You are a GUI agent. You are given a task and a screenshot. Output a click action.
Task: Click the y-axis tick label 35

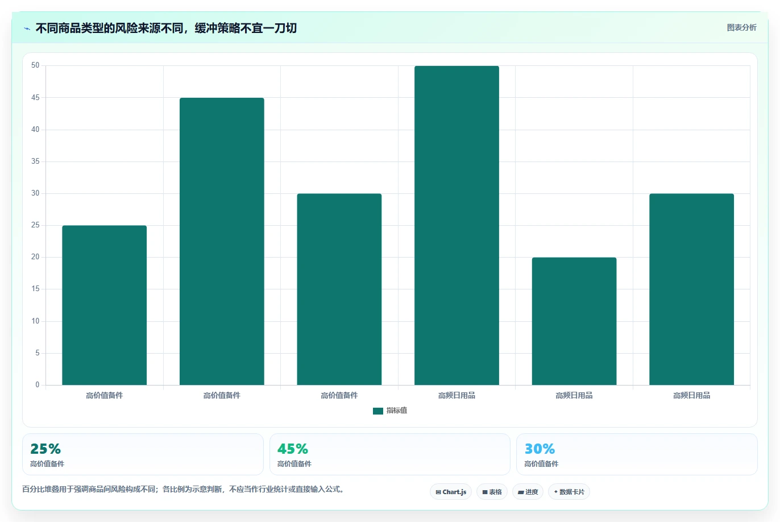pos(36,161)
